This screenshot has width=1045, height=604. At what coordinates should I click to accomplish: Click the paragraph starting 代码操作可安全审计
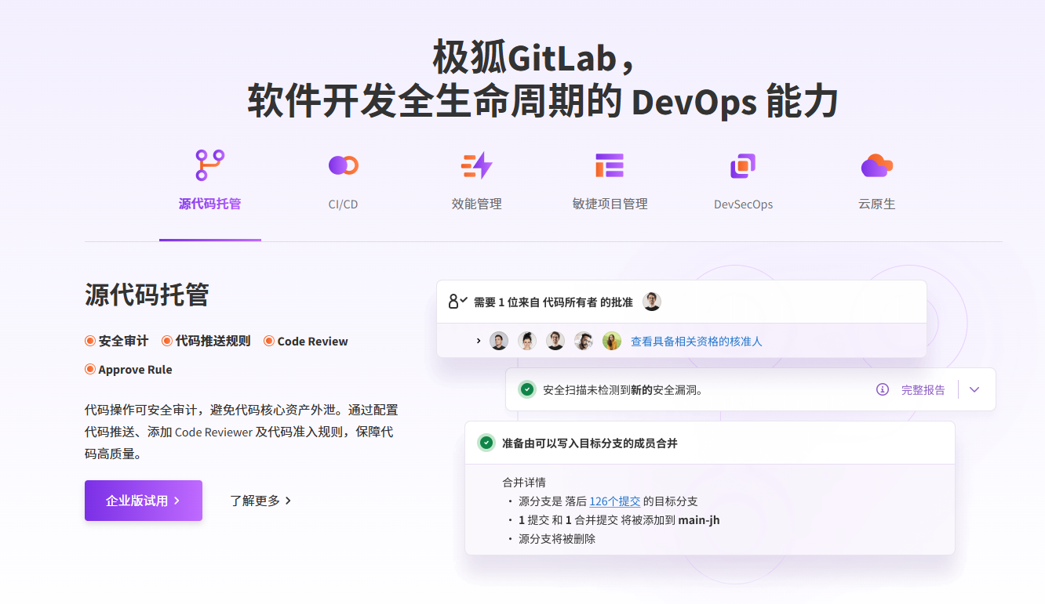[242, 432]
